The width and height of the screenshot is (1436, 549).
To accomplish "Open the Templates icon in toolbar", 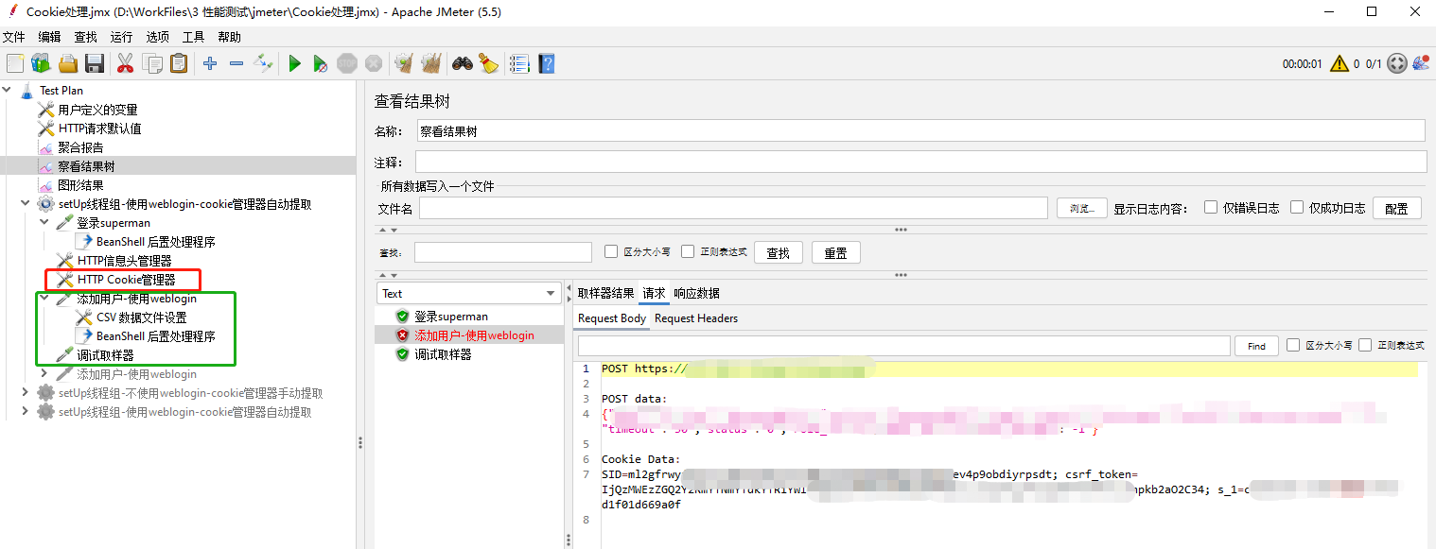I will coord(41,63).
